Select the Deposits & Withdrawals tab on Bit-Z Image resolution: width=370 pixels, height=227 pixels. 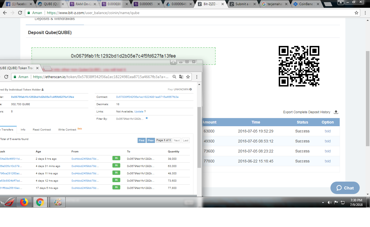click(x=55, y=19)
